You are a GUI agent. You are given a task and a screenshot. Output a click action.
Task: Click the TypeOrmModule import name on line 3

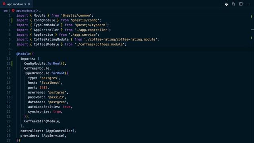pos(46,25)
